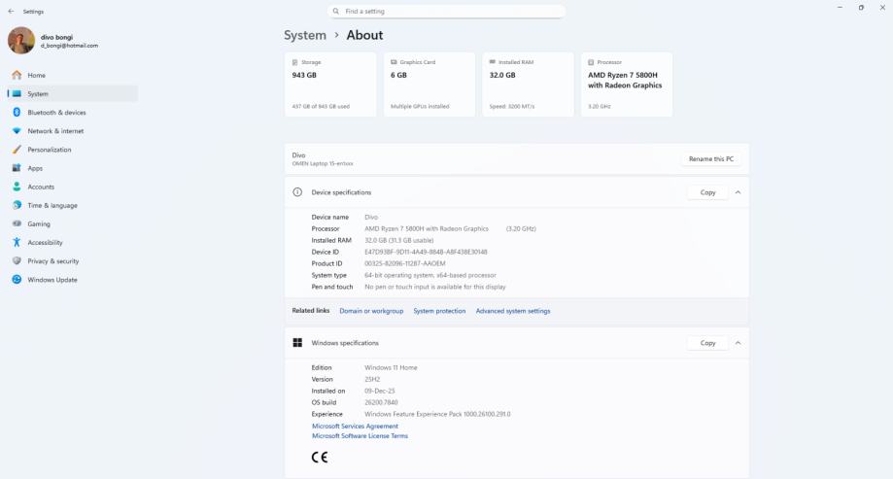Viewport: 893px width, 479px height.
Task: Click the Personalization paintbrush icon
Action: (x=17, y=150)
